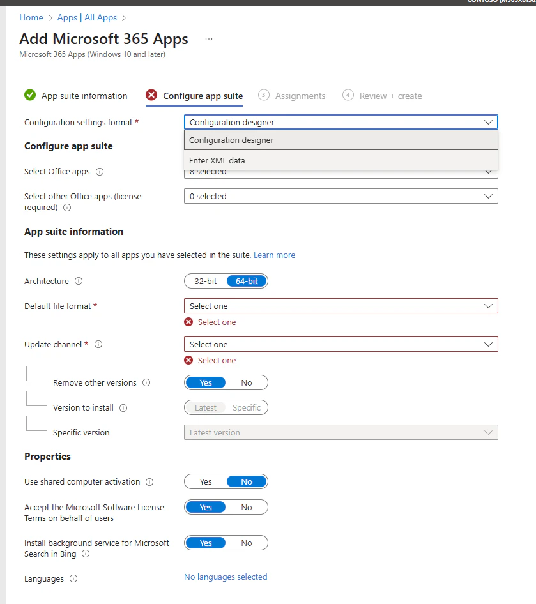Click the Version to install info icon
This screenshot has width=536, height=604.
pos(123,408)
